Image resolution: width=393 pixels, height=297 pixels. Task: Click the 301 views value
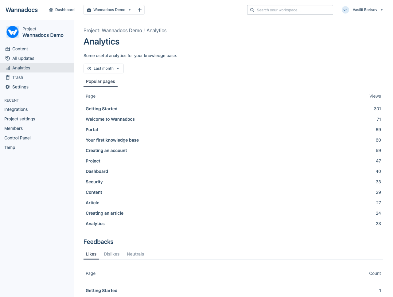tap(377, 109)
